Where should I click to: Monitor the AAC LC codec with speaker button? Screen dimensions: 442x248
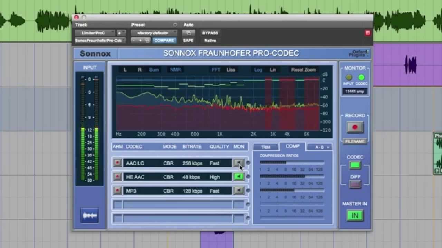(239, 163)
